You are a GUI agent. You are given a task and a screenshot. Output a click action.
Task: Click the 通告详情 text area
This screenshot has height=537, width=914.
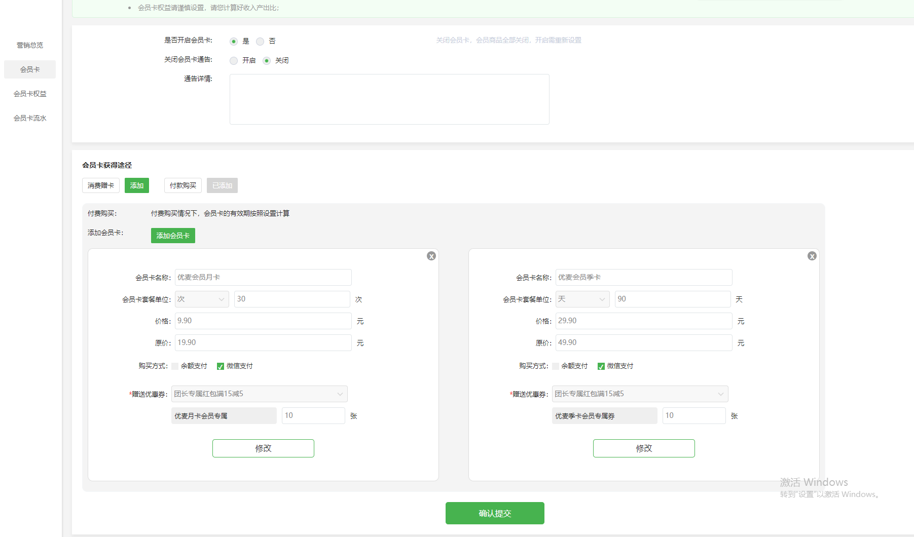[389, 99]
